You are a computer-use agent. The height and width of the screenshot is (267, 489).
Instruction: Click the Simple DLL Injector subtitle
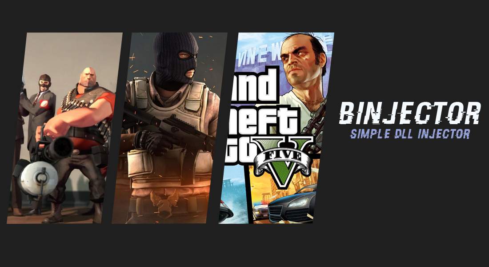click(410, 133)
